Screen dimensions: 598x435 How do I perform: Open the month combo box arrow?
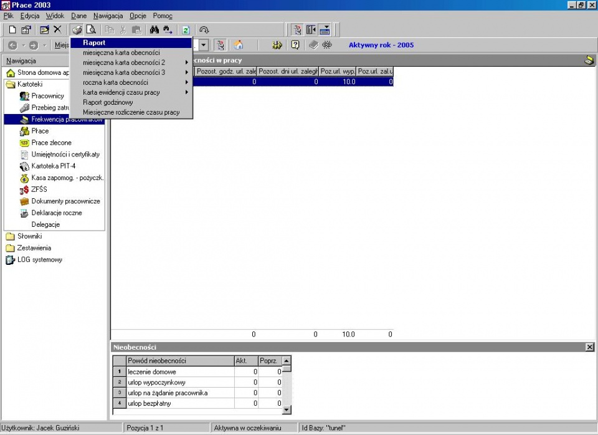pos(204,45)
